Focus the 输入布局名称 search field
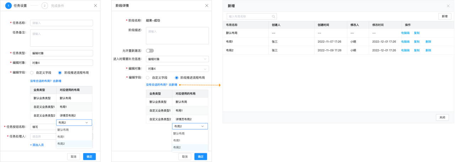 point(252,16)
